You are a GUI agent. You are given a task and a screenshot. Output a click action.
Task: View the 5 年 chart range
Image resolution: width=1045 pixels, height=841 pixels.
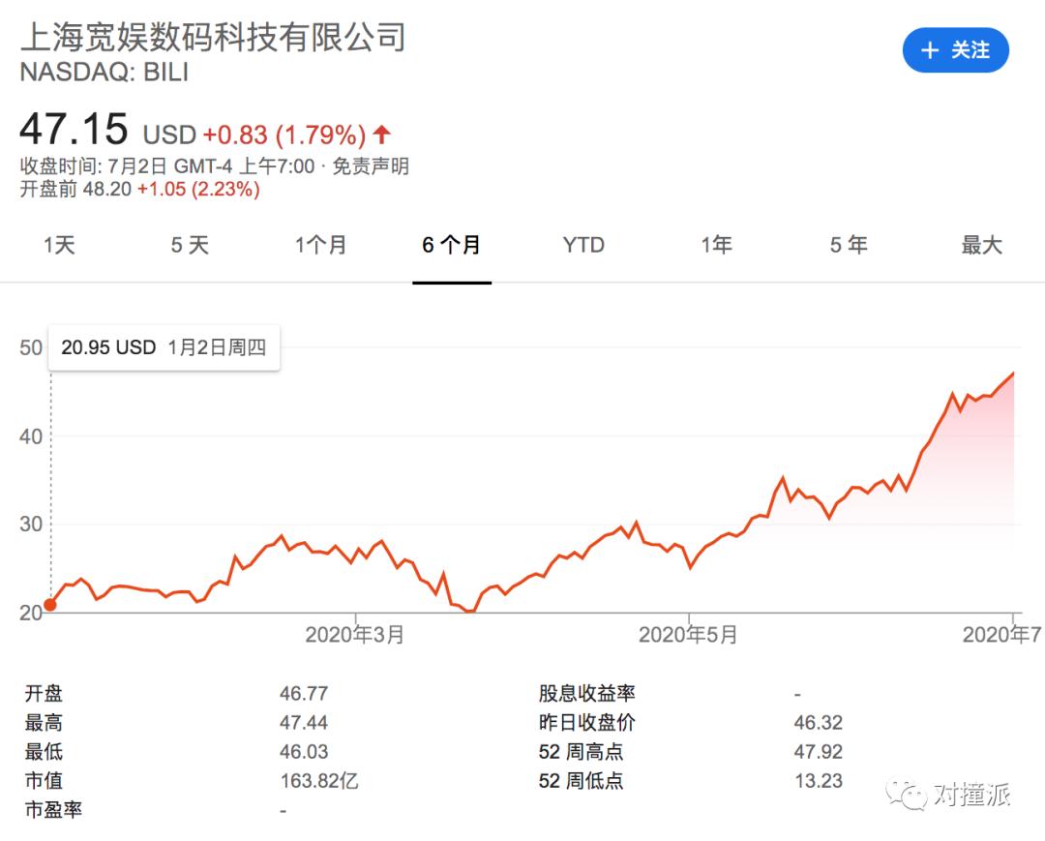click(x=849, y=246)
